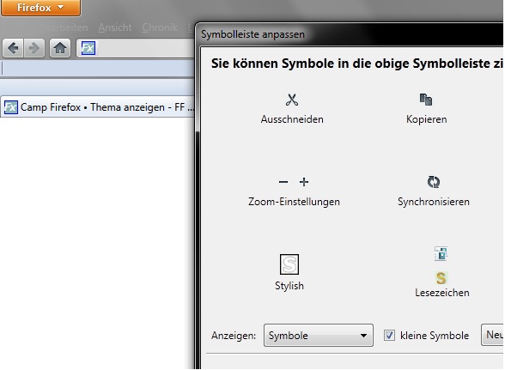Image resolution: width=505 pixels, height=370 pixels.
Task: Go back with the left arrow button
Action: click(13, 48)
